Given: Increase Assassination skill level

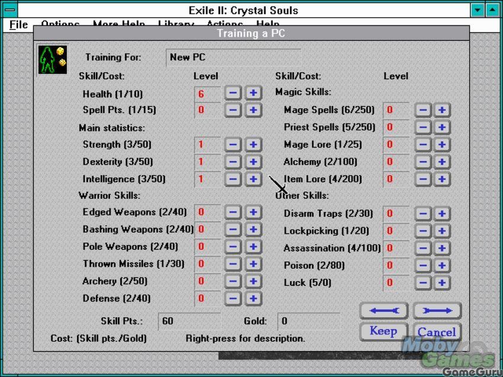Looking at the screenshot, I should [x=442, y=248].
